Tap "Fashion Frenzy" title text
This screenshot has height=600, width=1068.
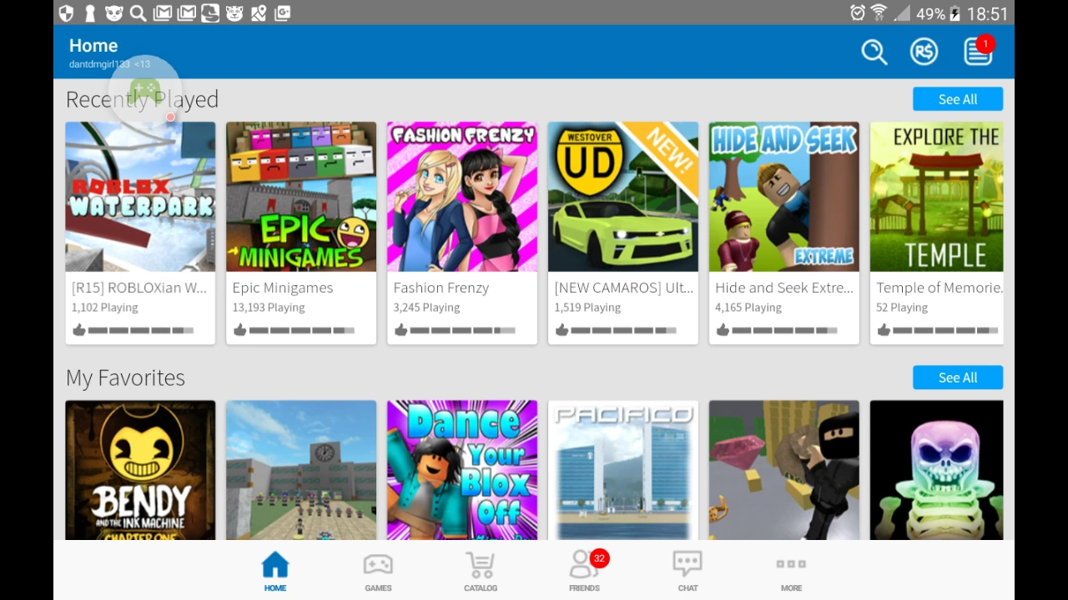[441, 287]
